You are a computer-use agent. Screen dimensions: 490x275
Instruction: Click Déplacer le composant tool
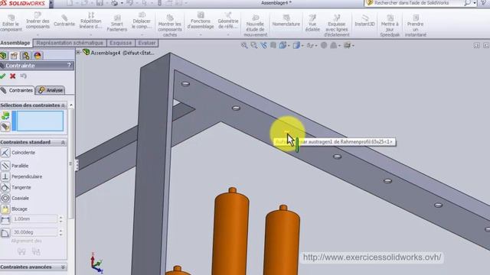(141, 21)
